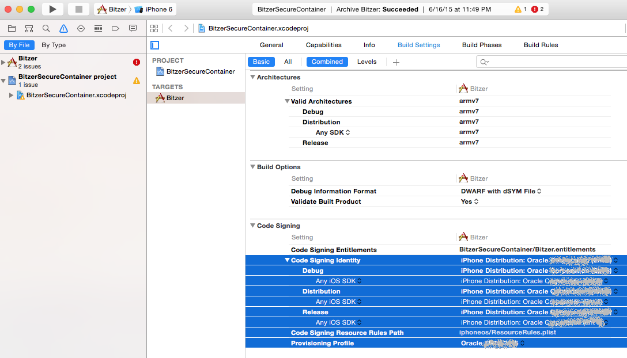Switch to the Capabilities tab
The width and height of the screenshot is (627, 358).
point(323,44)
